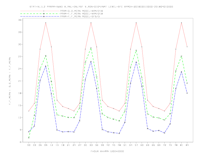Image resolution: width=204 pixels, height=158 pixels.
Task: Click y-axis tick label 6
Action: (21, 142)
